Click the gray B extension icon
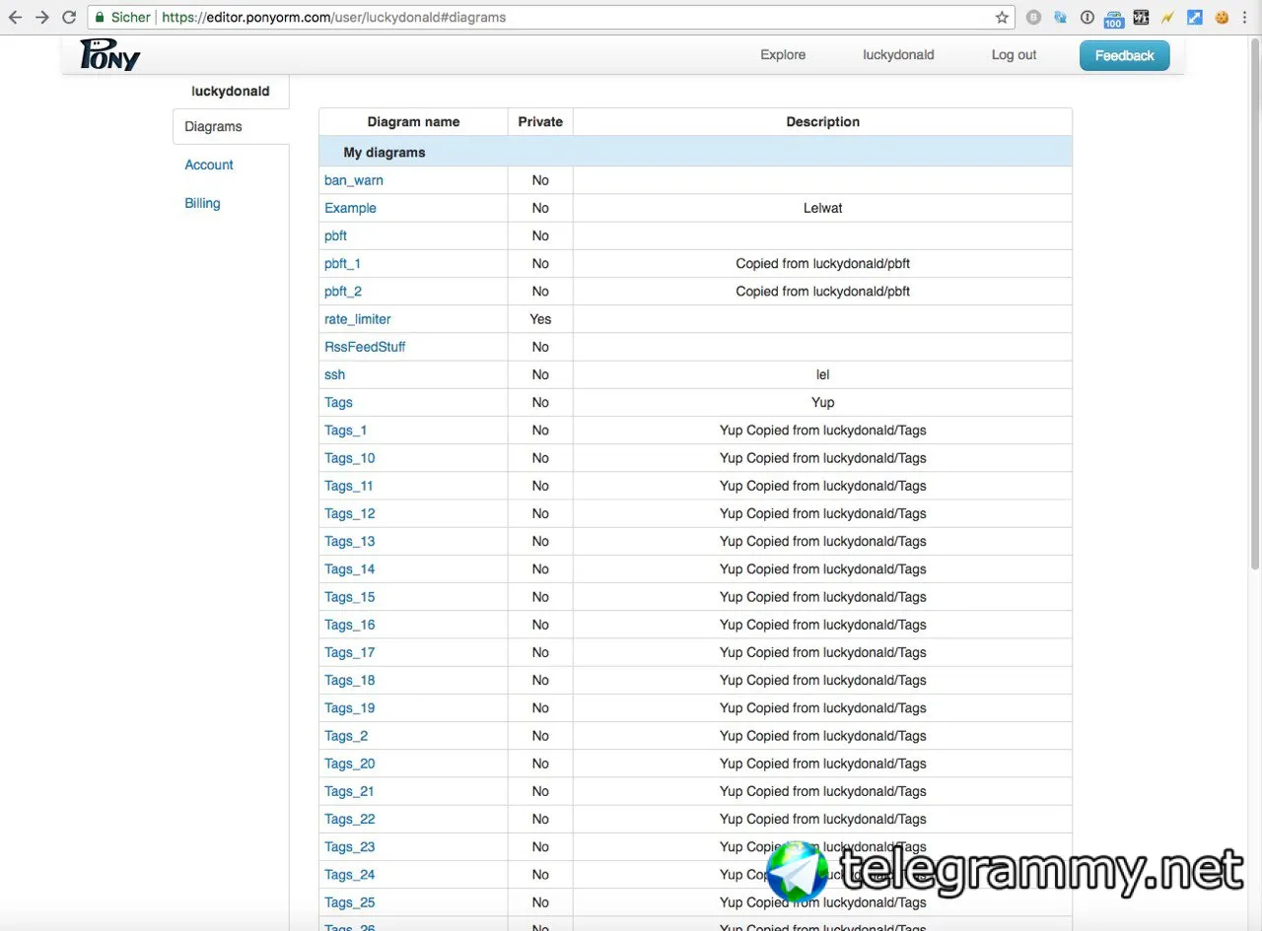This screenshot has width=1262, height=931. point(1033,17)
